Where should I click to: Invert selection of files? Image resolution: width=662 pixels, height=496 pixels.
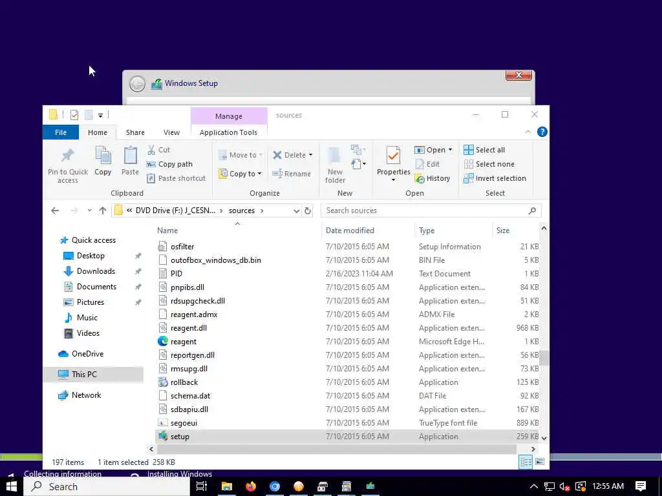[x=495, y=178]
